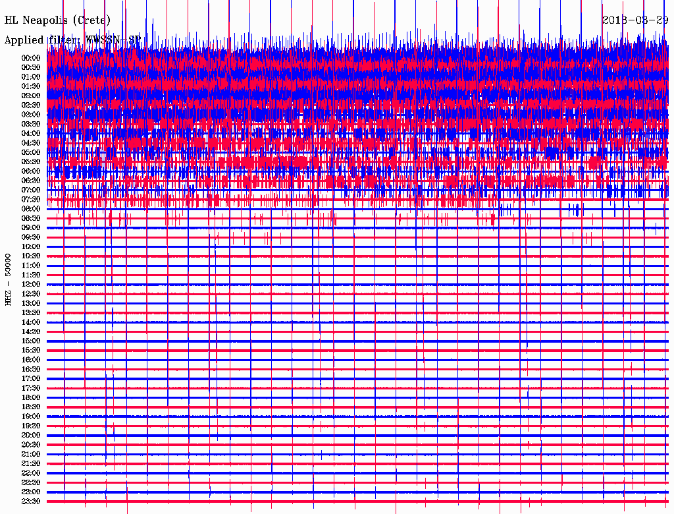Choose the 23:00 trace time label

click(31, 492)
